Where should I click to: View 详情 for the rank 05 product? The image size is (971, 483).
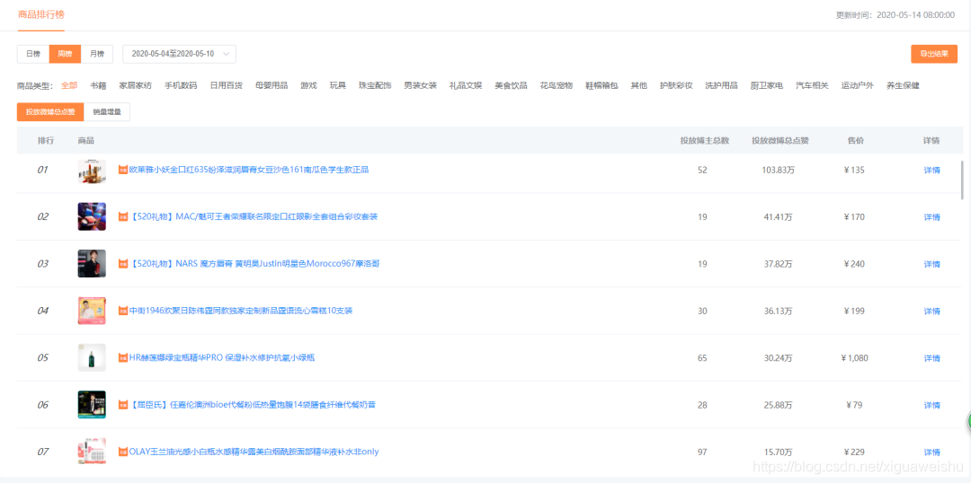(x=932, y=358)
